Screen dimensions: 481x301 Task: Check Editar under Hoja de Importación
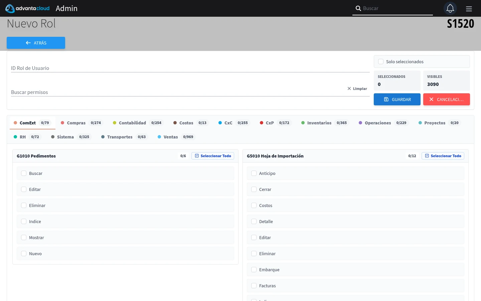pos(254,237)
